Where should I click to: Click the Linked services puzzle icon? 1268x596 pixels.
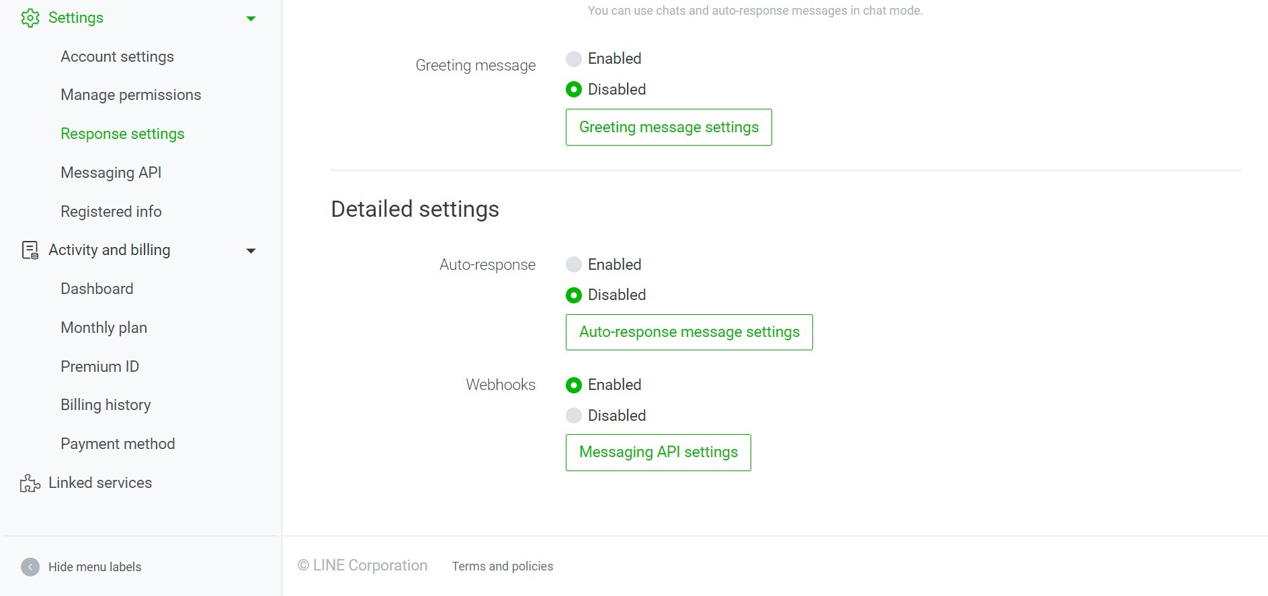click(x=30, y=483)
